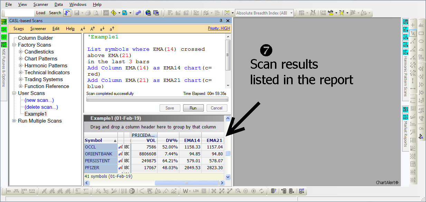Click the (new scan...) link
426x202 pixels.
39,100
